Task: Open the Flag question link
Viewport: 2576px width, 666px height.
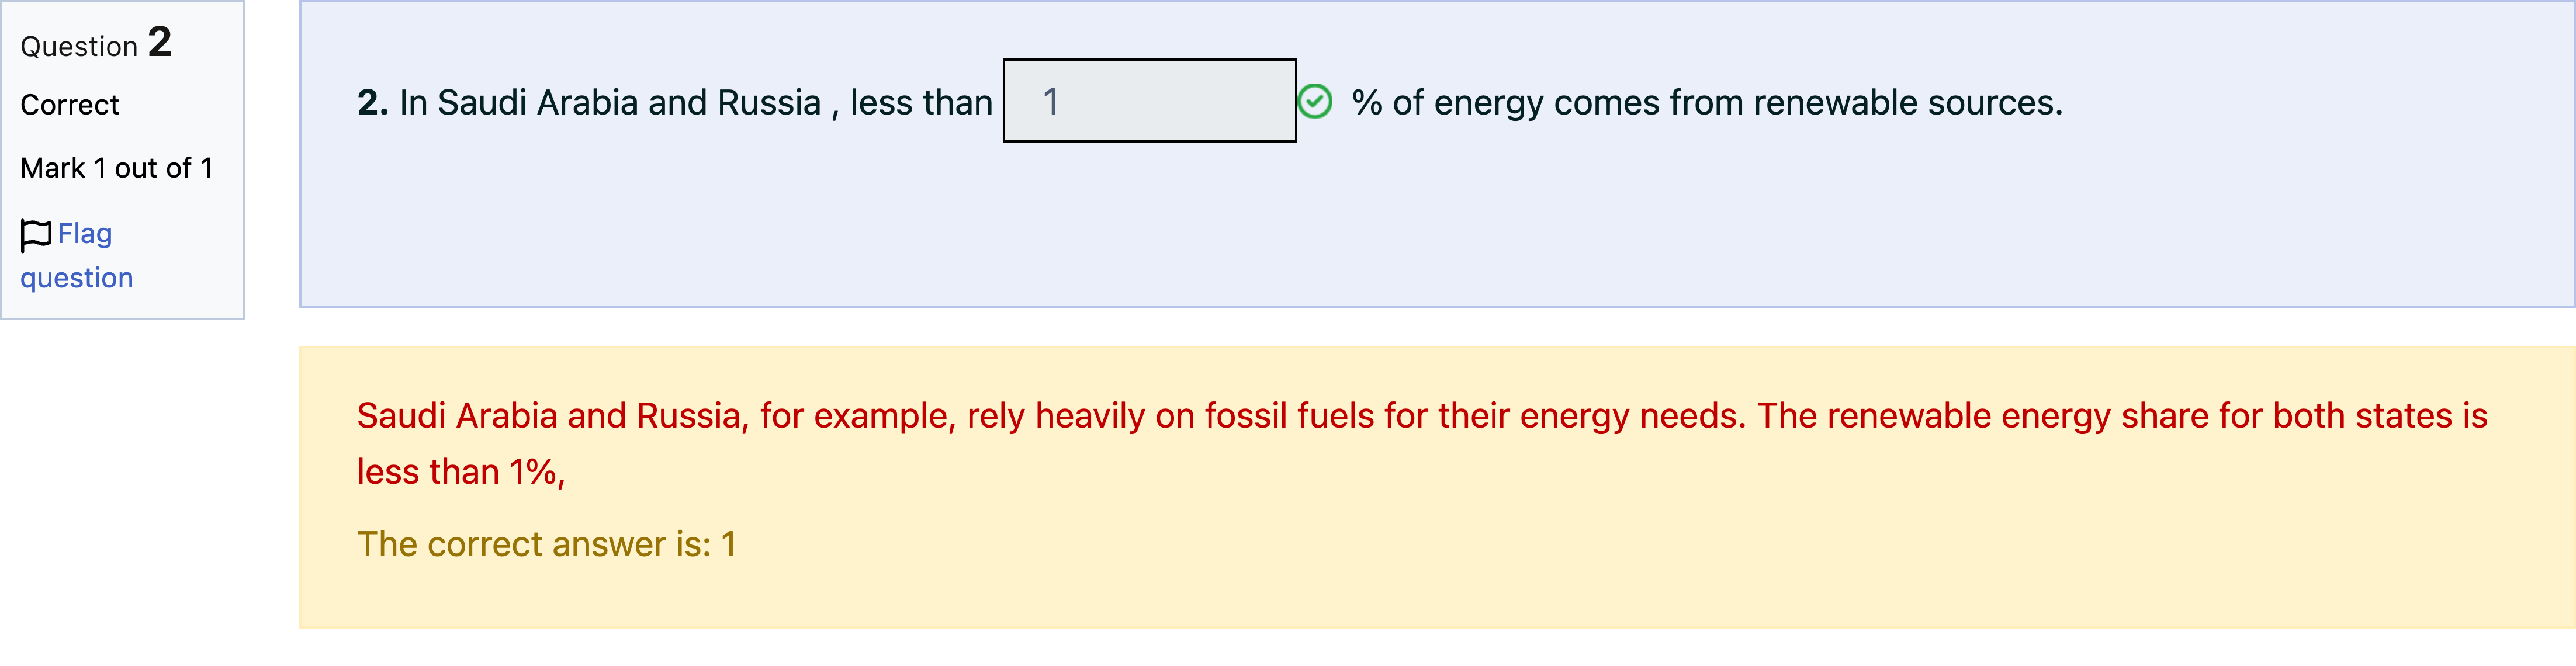Action: coord(76,255)
